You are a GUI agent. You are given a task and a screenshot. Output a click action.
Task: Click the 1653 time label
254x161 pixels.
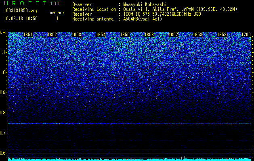coord(76,35)
